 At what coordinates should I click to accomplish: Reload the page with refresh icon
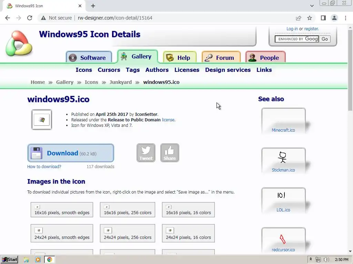click(x=30, y=18)
